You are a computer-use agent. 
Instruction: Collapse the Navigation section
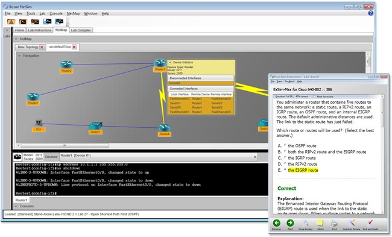[x=19, y=55]
